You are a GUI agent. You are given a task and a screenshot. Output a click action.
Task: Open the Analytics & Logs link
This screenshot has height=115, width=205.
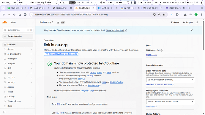click(87, 91)
